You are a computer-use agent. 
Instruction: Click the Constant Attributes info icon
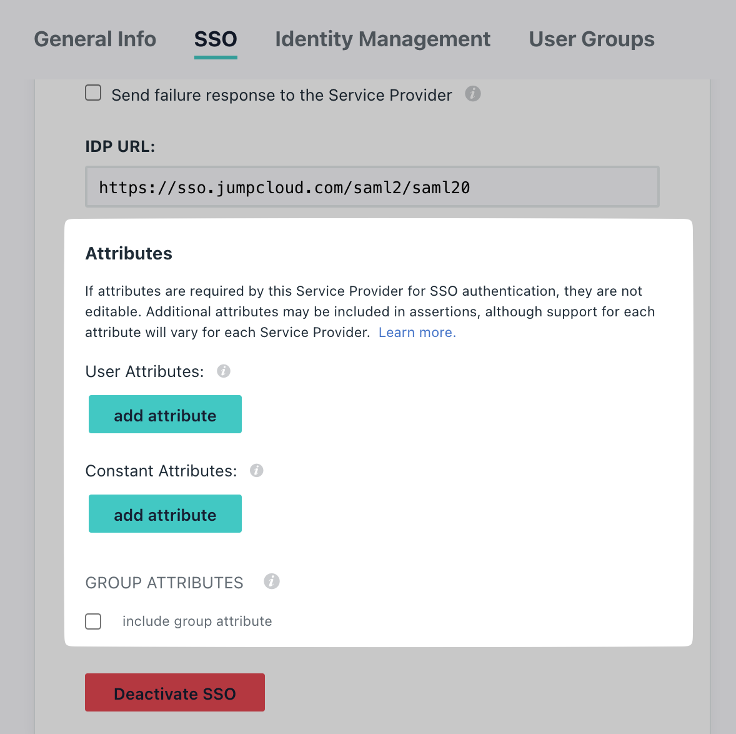click(256, 470)
